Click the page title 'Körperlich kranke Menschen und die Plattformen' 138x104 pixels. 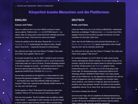click(69, 12)
